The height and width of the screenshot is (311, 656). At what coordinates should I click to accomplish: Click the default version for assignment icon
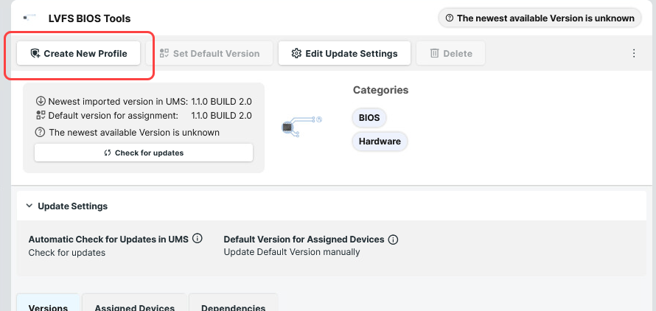(x=41, y=116)
